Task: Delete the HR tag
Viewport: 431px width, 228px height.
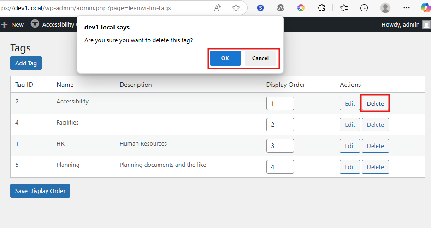Action: click(x=375, y=146)
